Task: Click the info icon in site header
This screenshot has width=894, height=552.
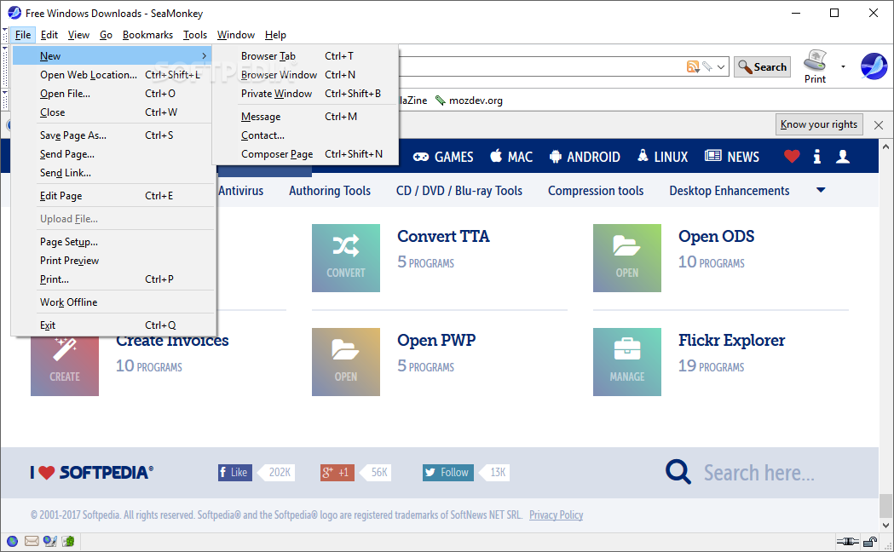Action: coord(817,156)
